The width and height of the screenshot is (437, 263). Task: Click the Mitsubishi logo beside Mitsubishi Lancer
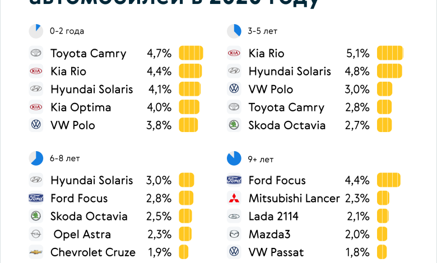234,199
